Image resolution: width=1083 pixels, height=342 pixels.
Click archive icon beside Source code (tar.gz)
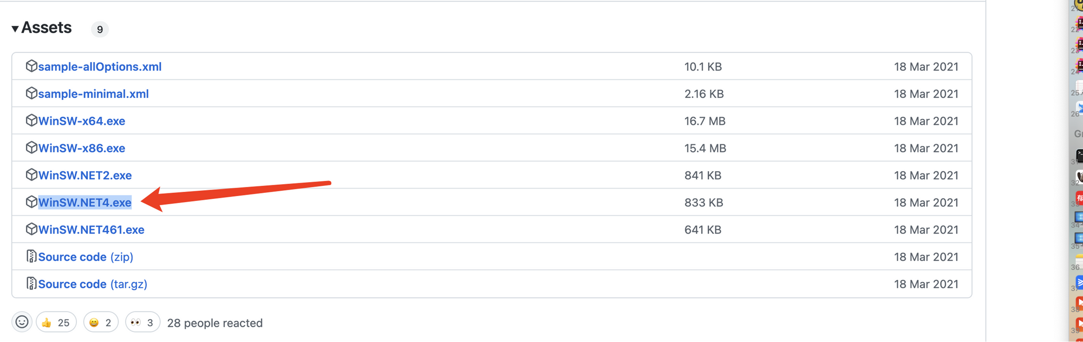pyautogui.click(x=31, y=283)
